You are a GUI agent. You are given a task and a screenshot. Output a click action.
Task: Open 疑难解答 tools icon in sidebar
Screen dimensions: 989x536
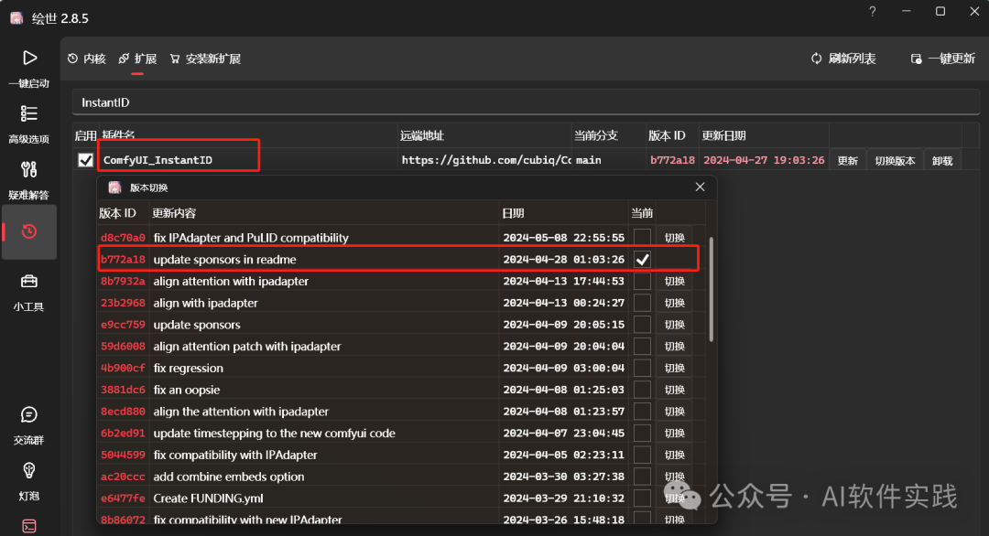click(x=29, y=169)
